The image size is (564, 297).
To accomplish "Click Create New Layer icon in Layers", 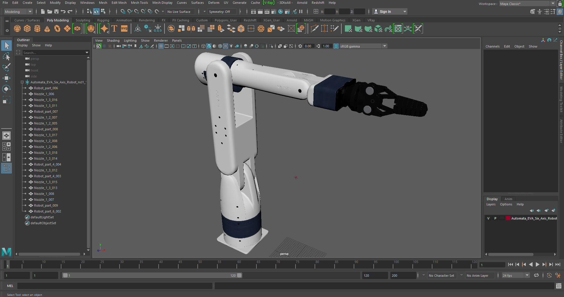I will click(546, 210).
